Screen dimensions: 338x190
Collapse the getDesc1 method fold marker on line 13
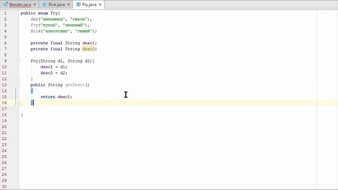[x=19, y=85]
